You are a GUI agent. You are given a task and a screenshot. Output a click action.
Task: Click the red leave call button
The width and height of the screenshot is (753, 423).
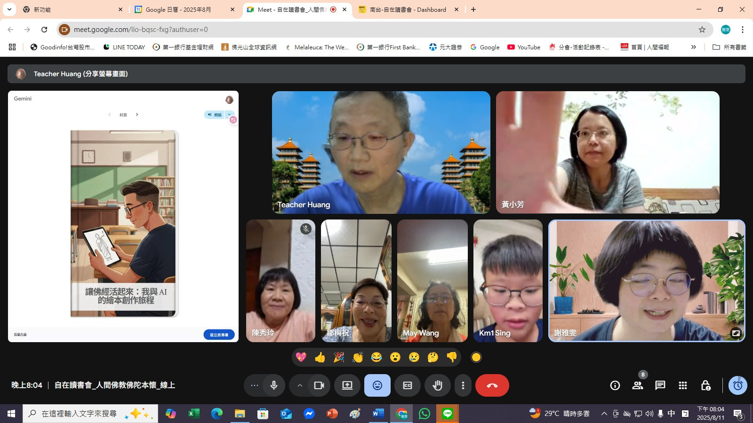click(x=492, y=385)
